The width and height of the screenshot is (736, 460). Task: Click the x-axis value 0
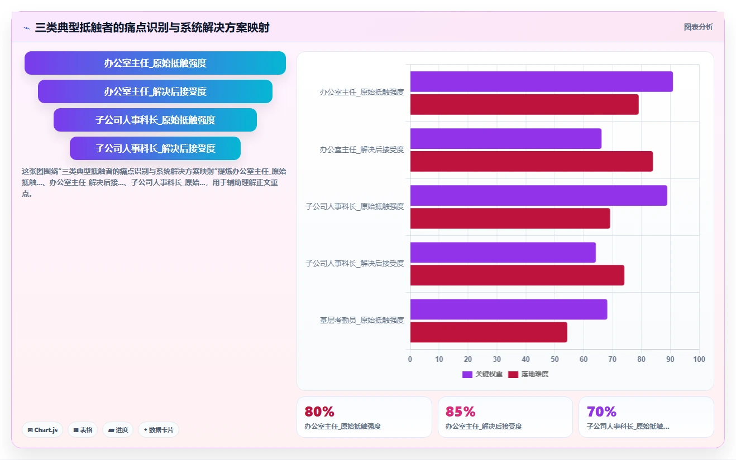pos(410,359)
